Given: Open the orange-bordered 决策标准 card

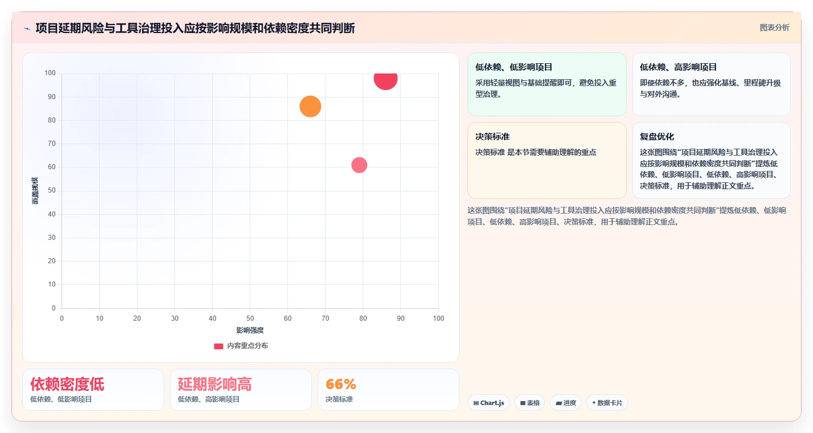Looking at the screenshot, I should coord(547,161).
